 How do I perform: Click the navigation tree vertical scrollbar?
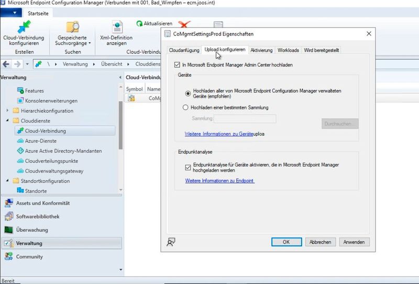point(120,126)
